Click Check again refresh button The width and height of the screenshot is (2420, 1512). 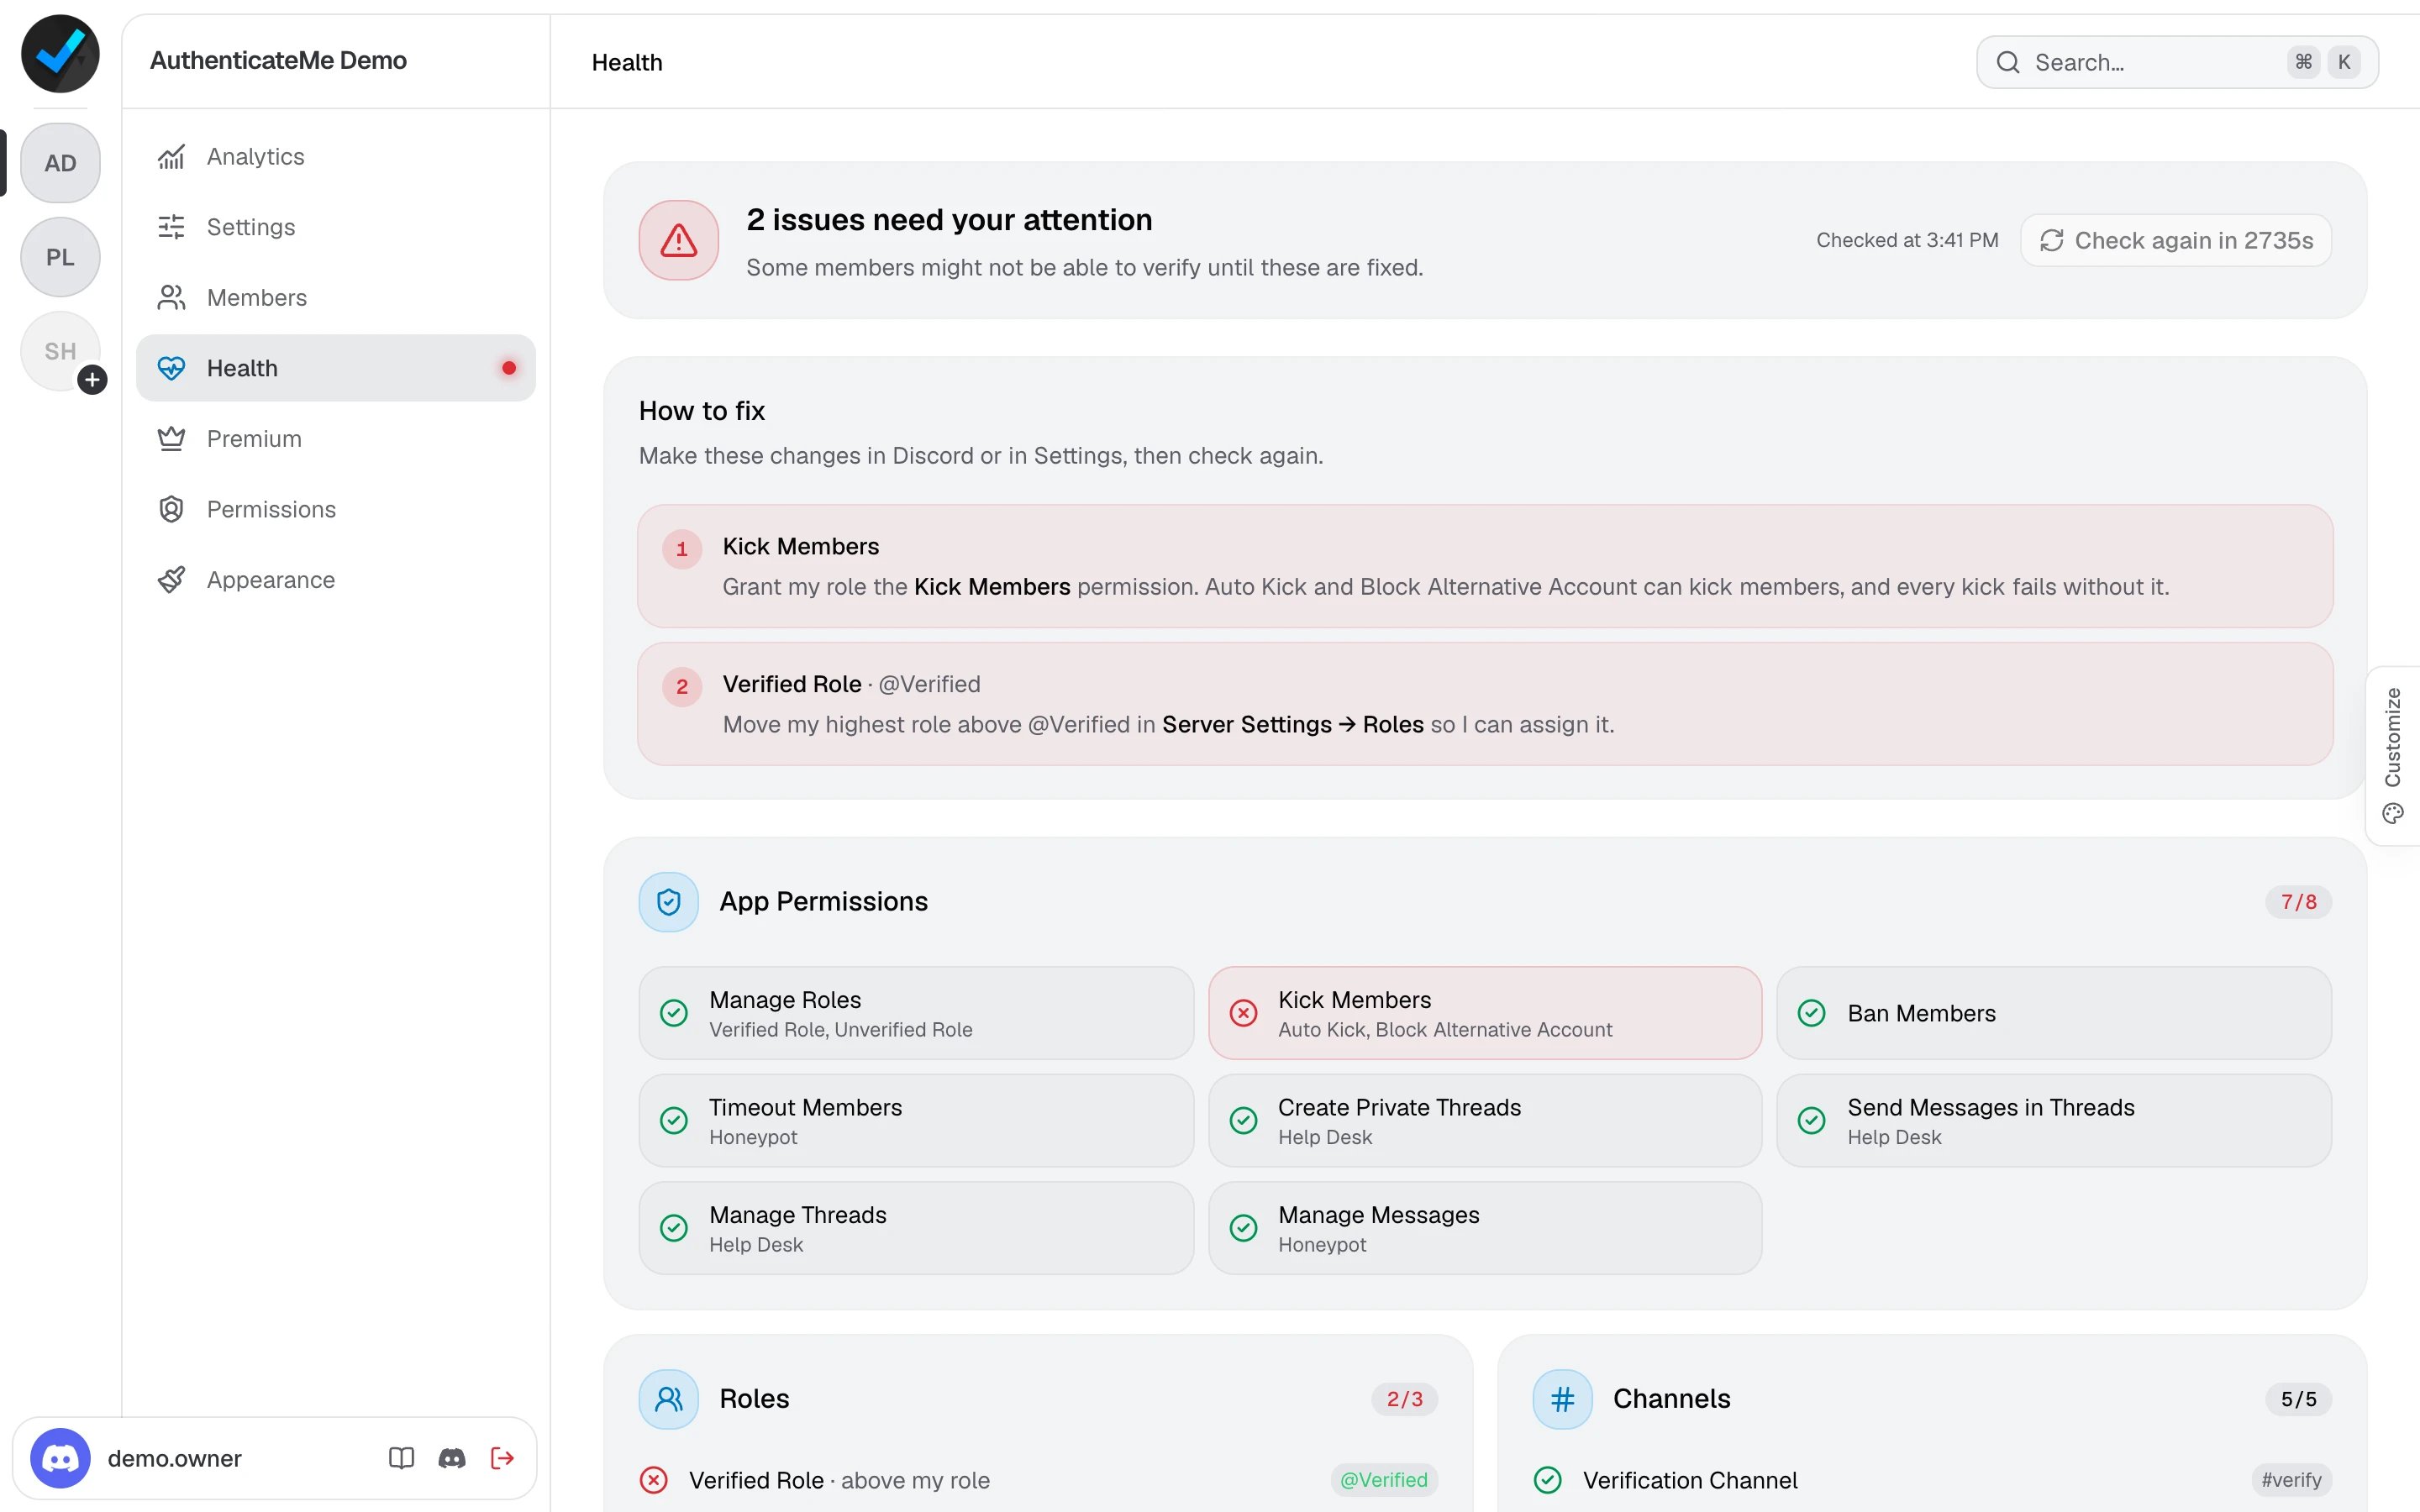click(x=2176, y=240)
